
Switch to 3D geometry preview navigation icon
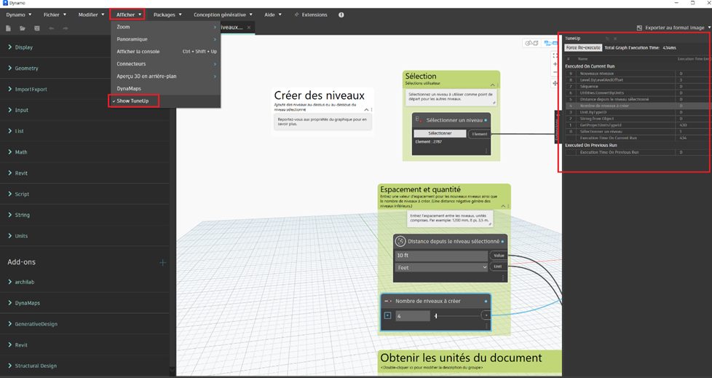pyautogui.click(x=531, y=43)
